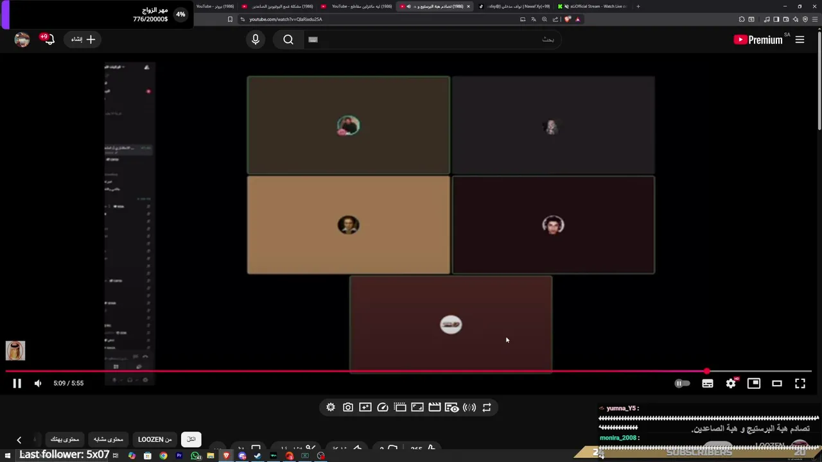Go to YouTube Premium home logo

pyautogui.click(x=758, y=40)
